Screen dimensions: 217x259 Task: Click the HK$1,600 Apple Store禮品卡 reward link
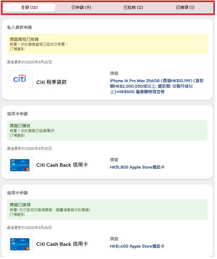pyautogui.click(x=137, y=246)
